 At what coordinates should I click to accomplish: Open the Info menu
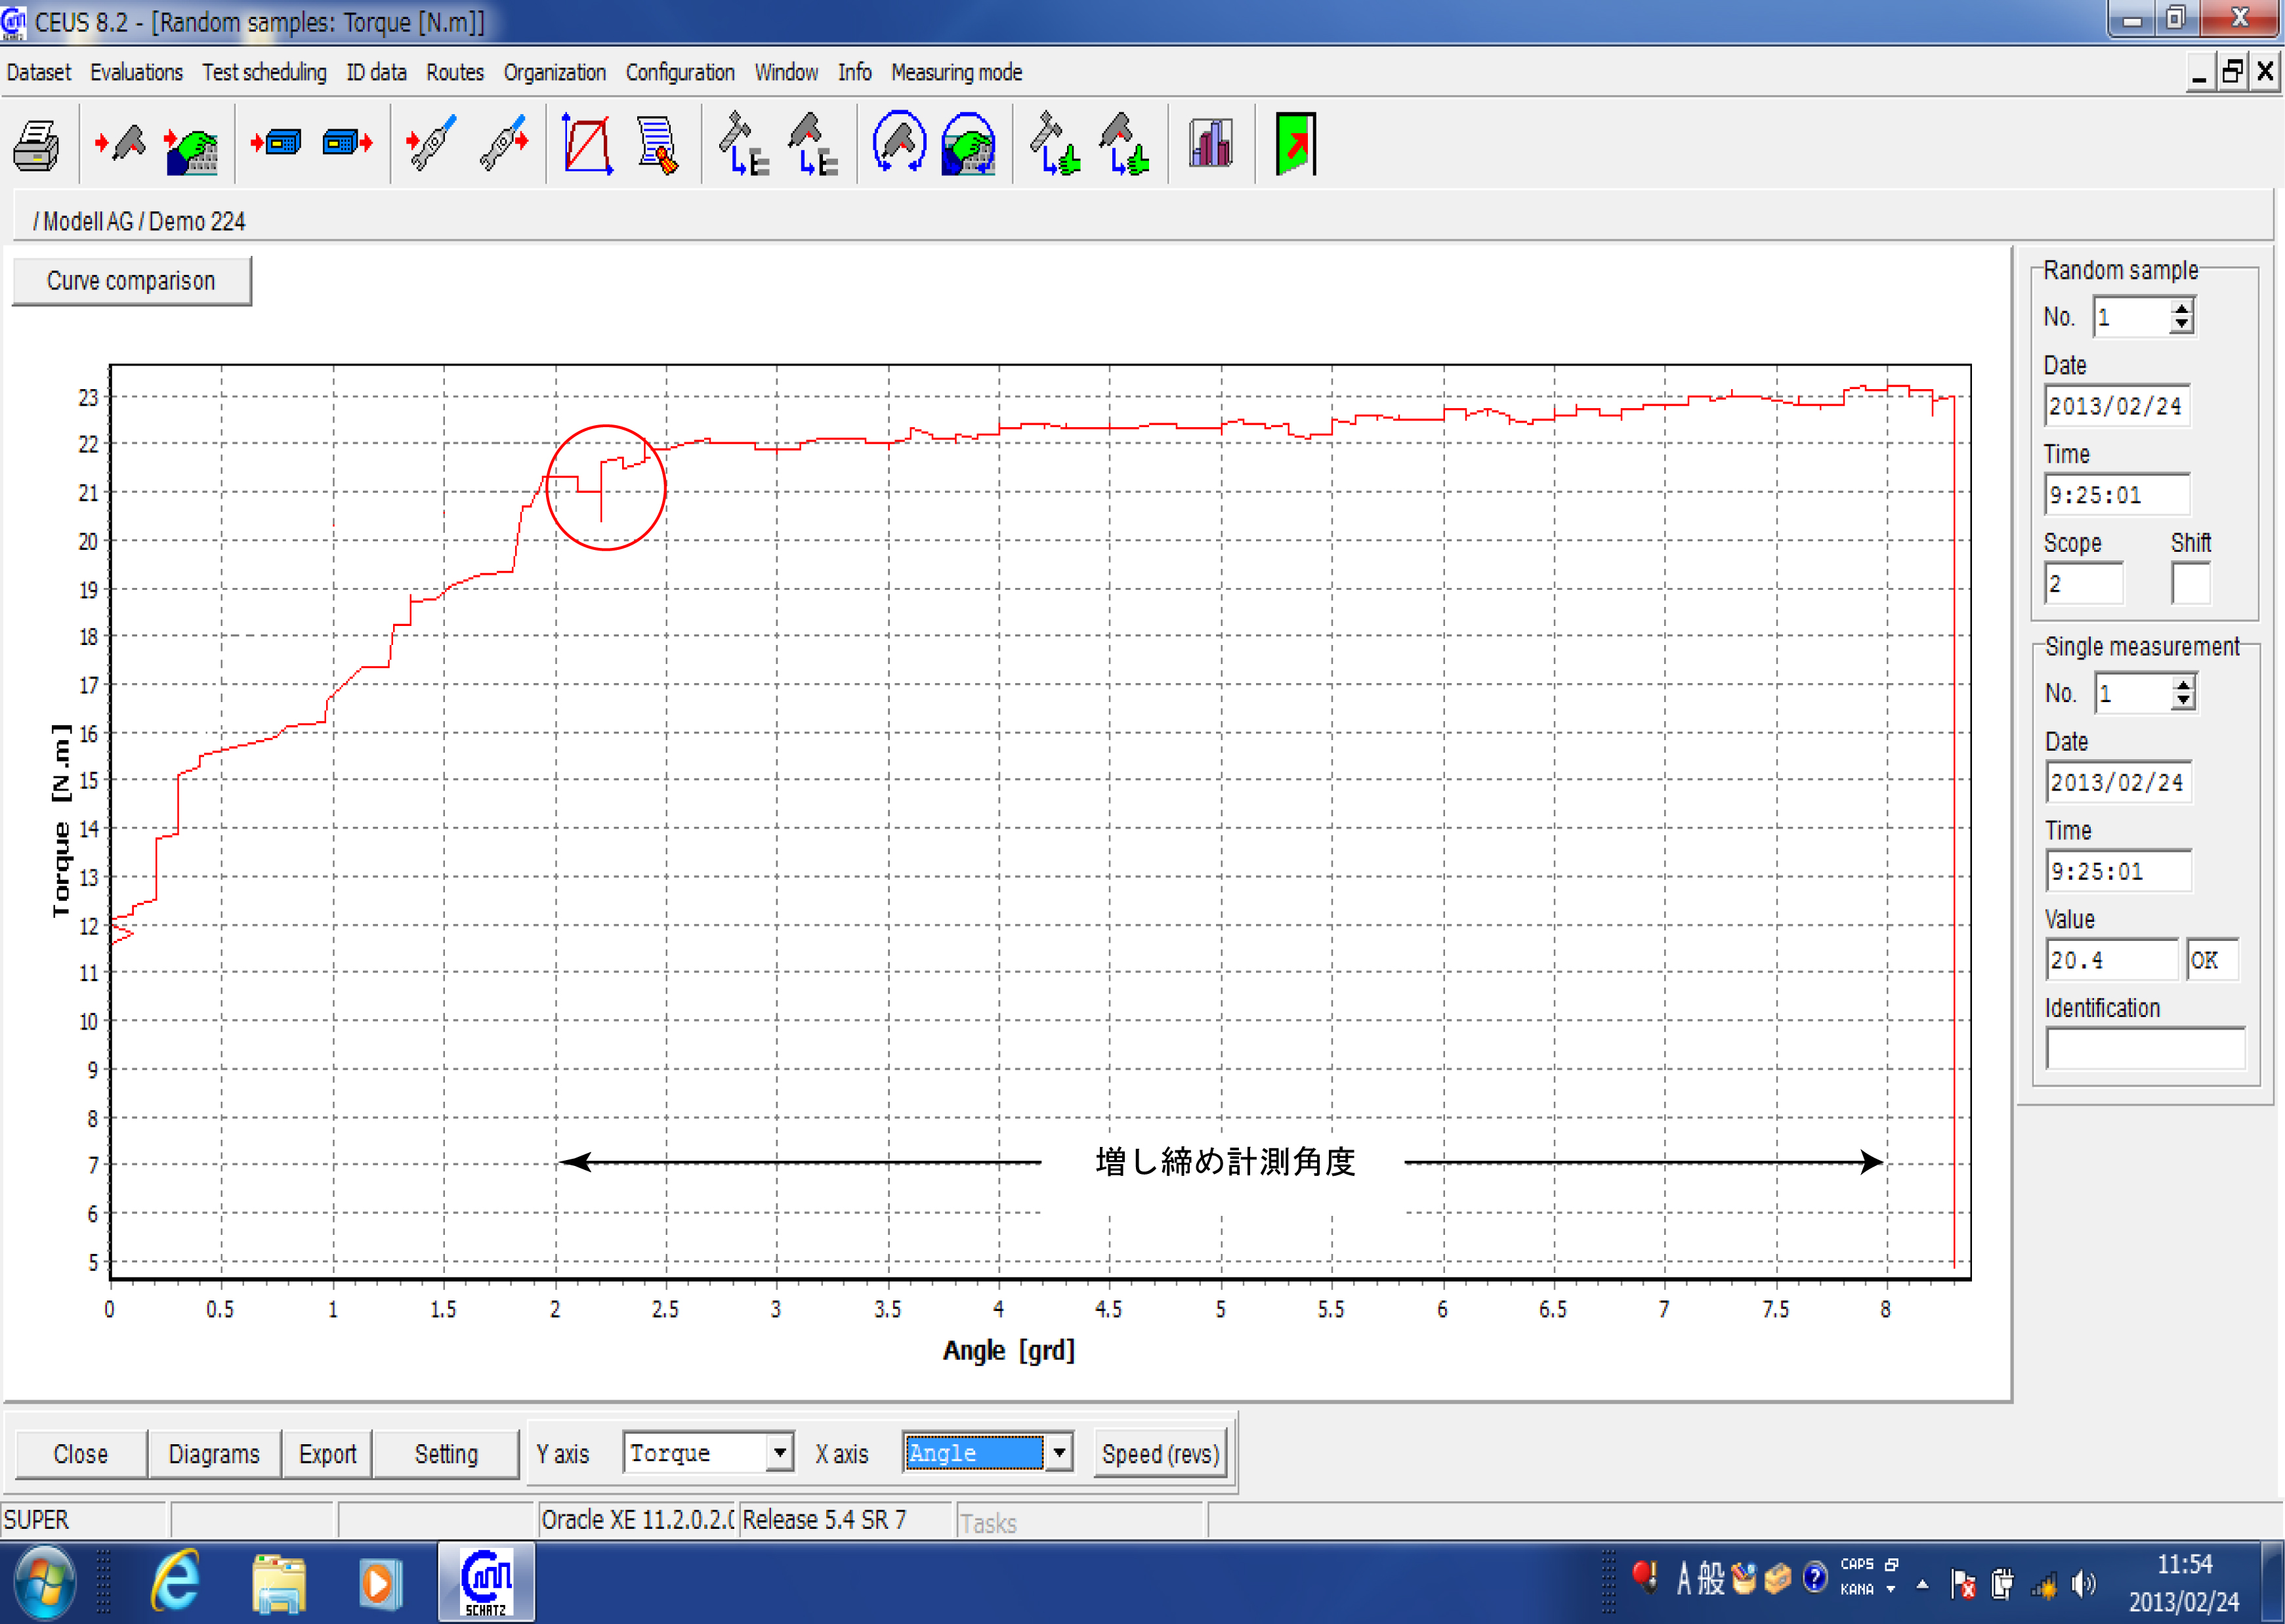(x=854, y=72)
